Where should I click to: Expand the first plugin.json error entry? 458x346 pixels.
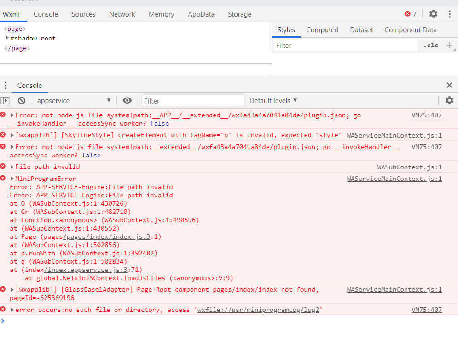tap(12, 115)
